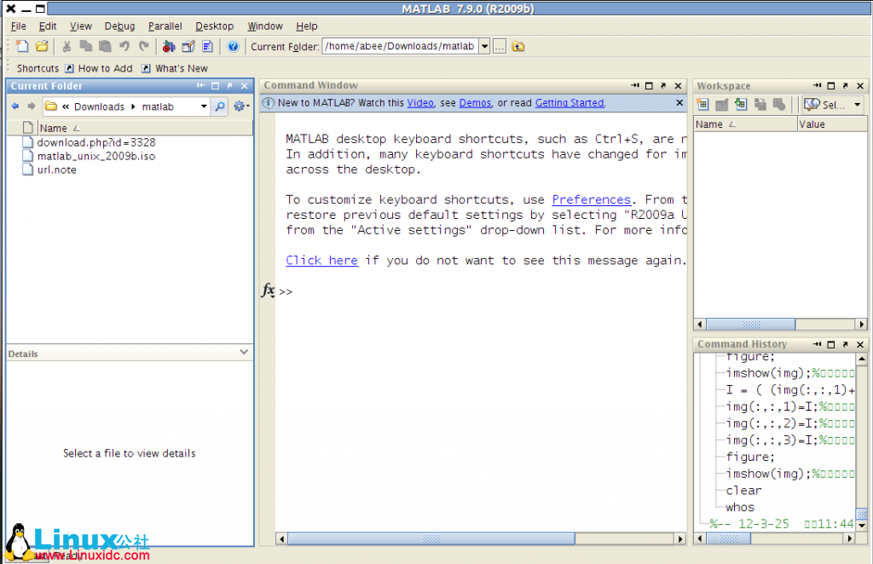Open the File menu
The height and width of the screenshot is (564, 873).
19,26
